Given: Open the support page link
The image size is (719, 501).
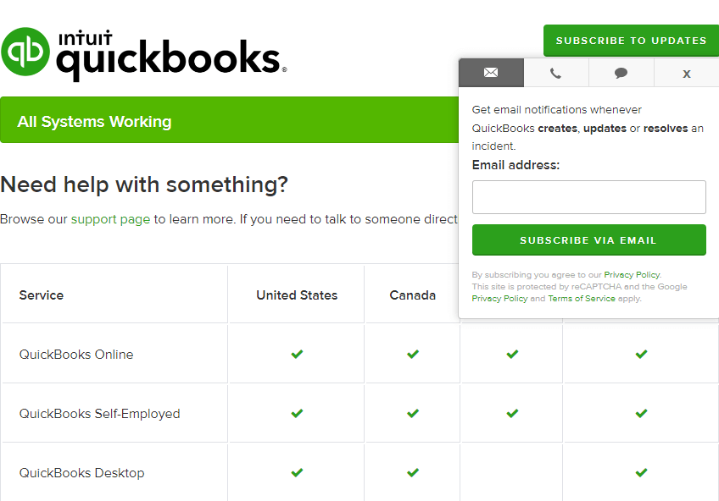Looking at the screenshot, I should click(x=110, y=219).
